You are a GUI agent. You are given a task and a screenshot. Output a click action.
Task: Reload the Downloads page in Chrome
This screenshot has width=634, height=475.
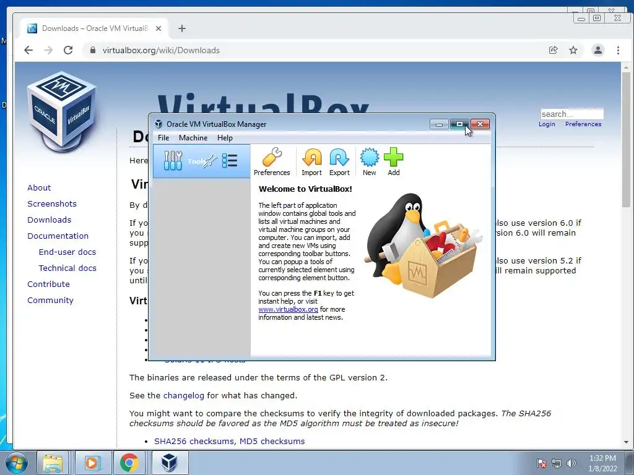[x=68, y=50]
